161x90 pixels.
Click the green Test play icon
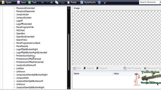point(30,2)
